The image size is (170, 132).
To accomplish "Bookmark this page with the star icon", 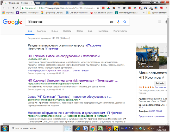I will click(x=98, y=8).
